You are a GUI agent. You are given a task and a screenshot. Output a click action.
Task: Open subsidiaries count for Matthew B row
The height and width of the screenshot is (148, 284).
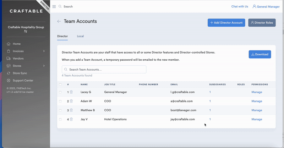tap(210, 110)
